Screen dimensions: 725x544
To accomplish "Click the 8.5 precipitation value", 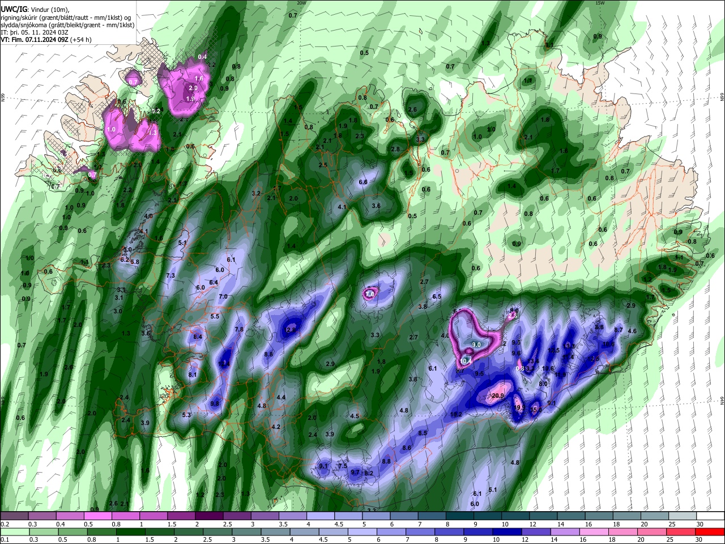I will point(423,433).
